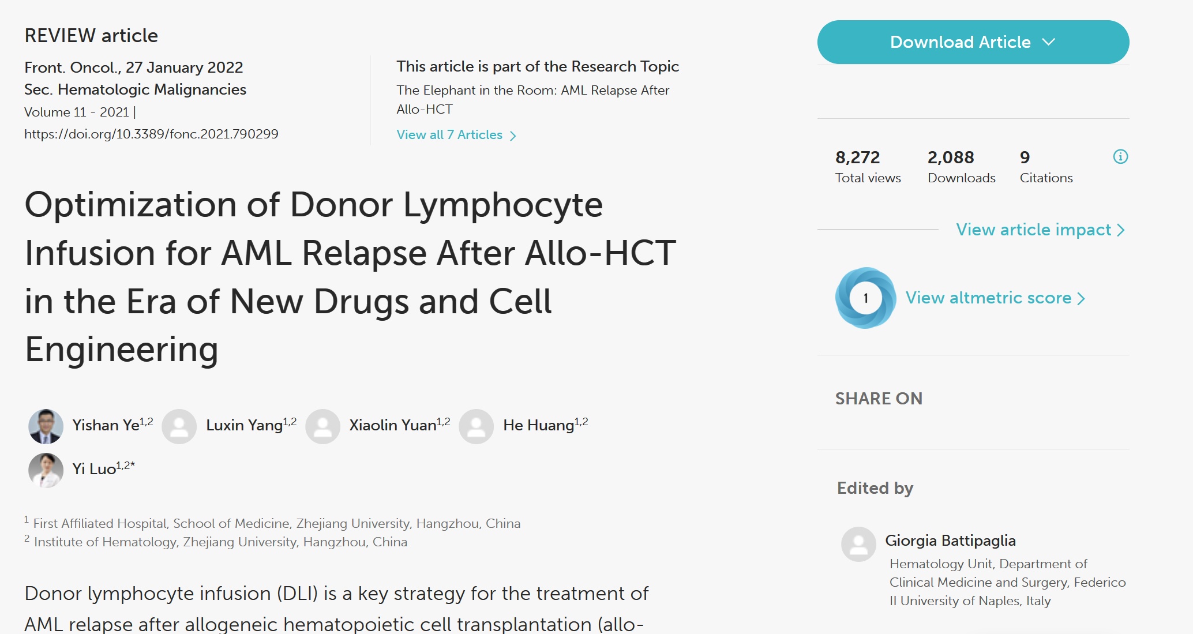The width and height of the screenshot is (1193, 634).
Task: Click chevron beside View all 7 Articles
Action: pos(513,136)
